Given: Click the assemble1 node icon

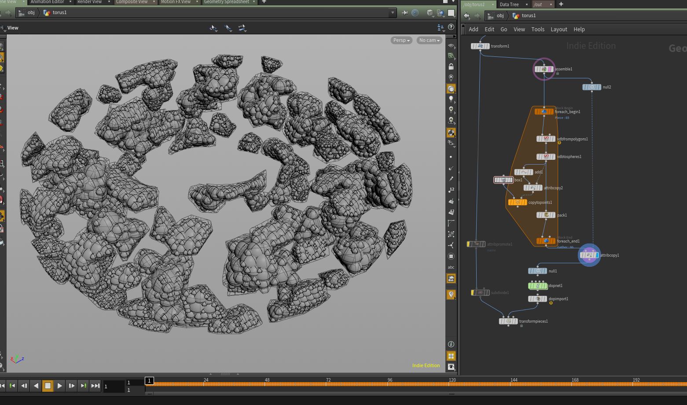Looking at the screenshot, I should pos(544,69).
